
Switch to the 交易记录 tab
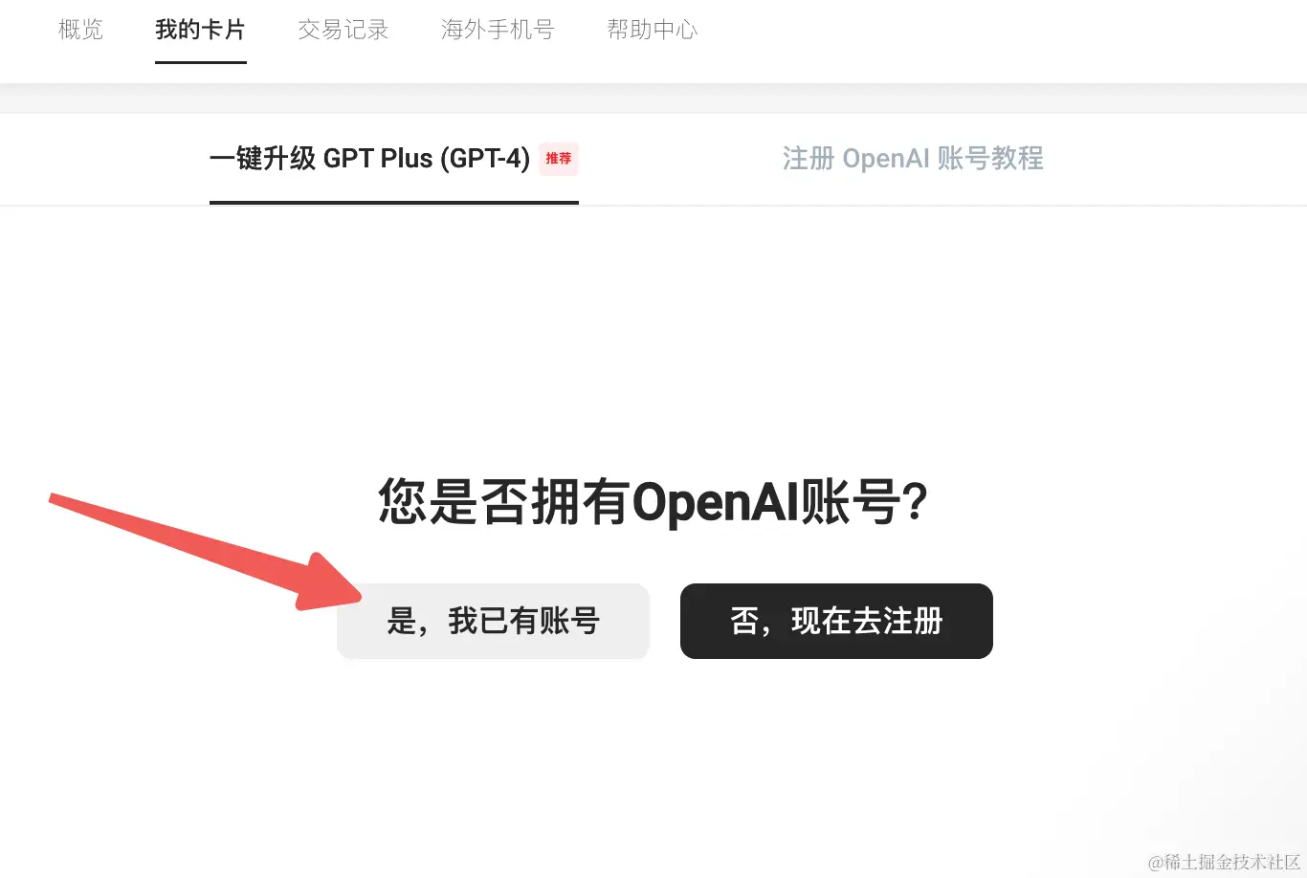[343, 30]
